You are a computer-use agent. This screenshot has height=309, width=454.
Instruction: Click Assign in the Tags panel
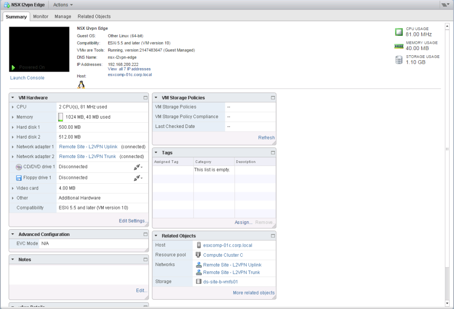pyautogui.click(x=243, y=222)
